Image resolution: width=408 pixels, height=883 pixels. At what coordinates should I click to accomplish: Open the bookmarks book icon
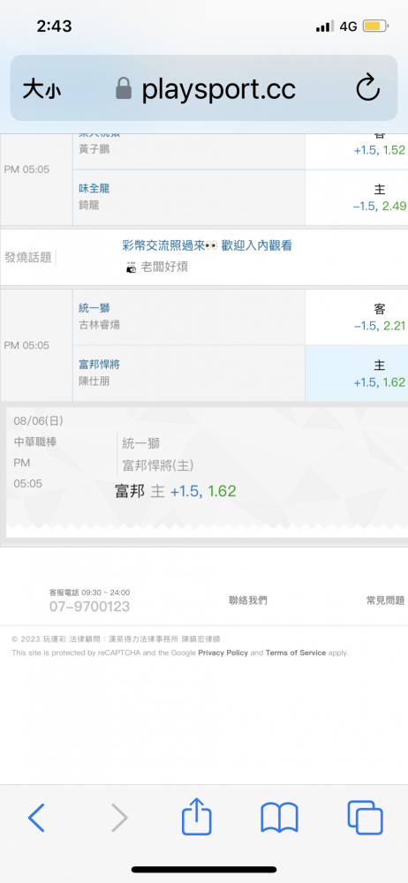280,818
